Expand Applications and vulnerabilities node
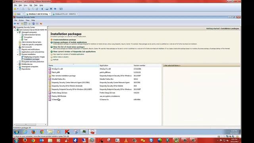Screen dimensions: 254x143 pos(17,52)
